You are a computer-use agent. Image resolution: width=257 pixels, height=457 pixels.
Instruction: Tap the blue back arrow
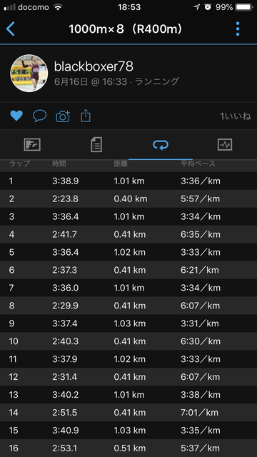coord(10,29)
